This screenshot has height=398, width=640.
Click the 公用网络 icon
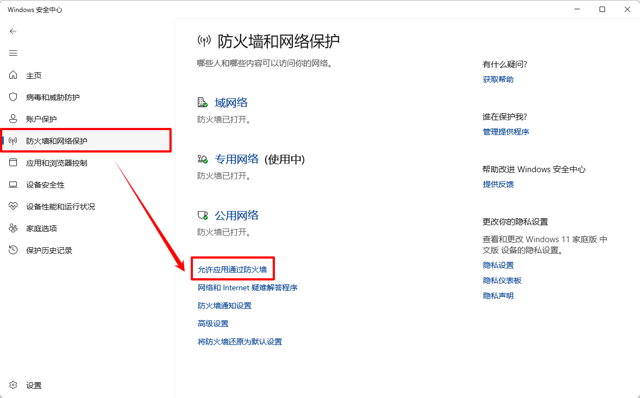click(202, 215)
